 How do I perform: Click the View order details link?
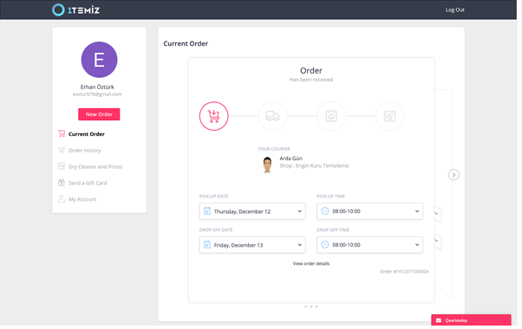(x=311, y=263)
